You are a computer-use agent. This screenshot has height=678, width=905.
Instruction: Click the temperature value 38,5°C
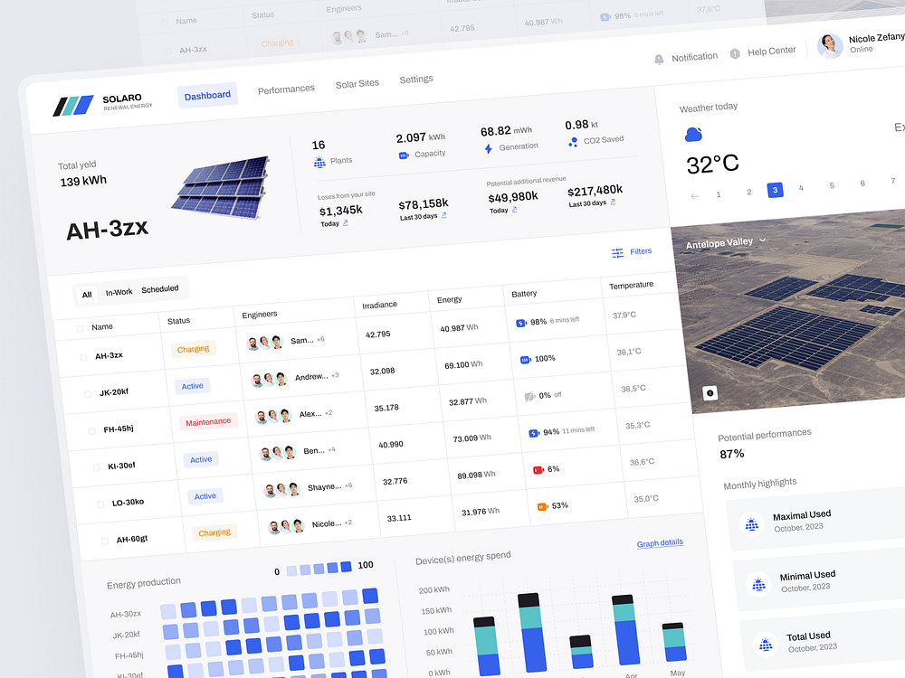pyautogui.click(x=633, y=389)
